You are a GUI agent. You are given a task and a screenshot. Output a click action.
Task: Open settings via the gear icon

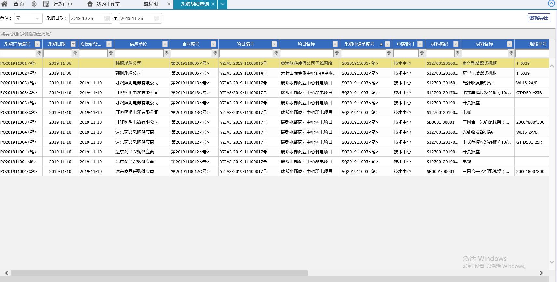34,4
